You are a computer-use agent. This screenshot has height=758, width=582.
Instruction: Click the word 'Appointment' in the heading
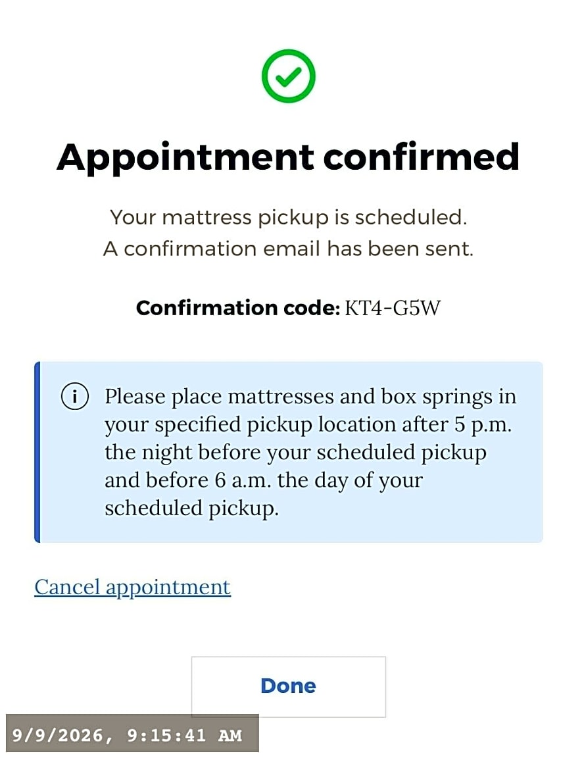tap(185, 158)
